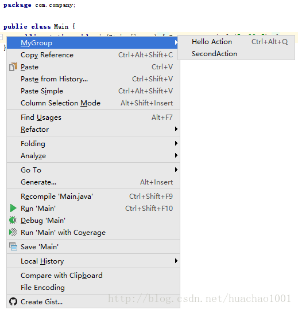The image size is (298, 310).
Task: Open the Folding menu entry
Action: [x=93, y=144]
